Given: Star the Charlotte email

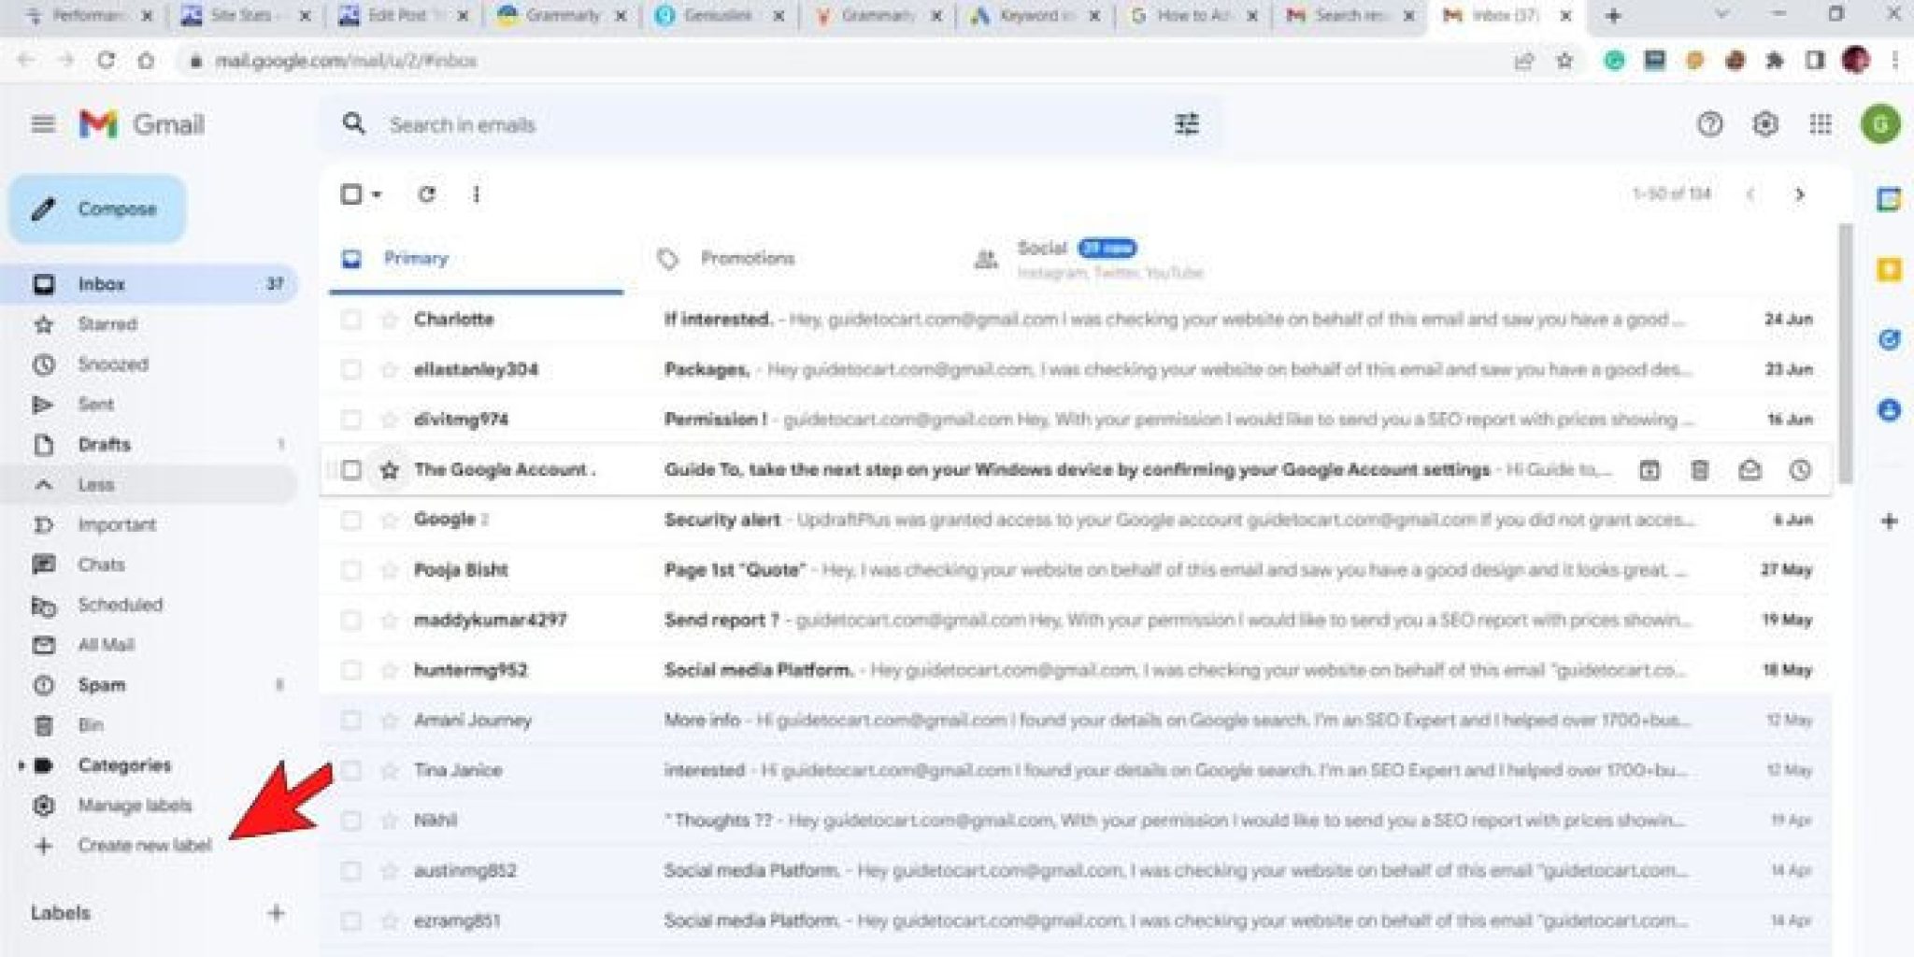Looking at the screenshot, I should tap(390, 320).
